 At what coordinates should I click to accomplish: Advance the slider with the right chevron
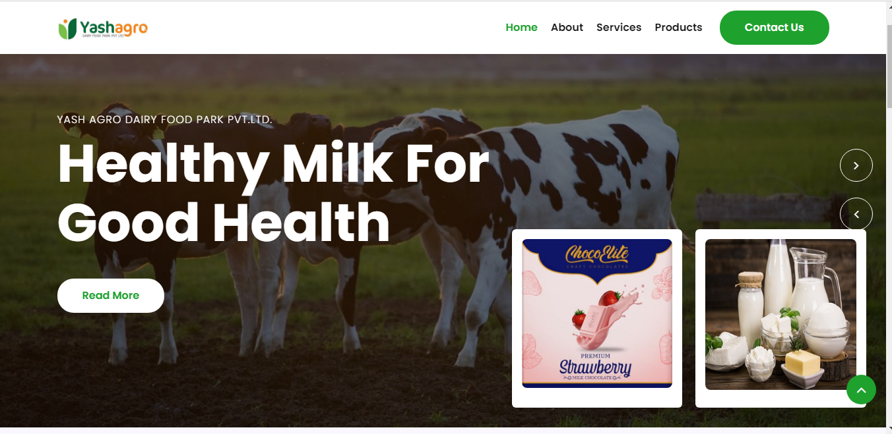856,165
